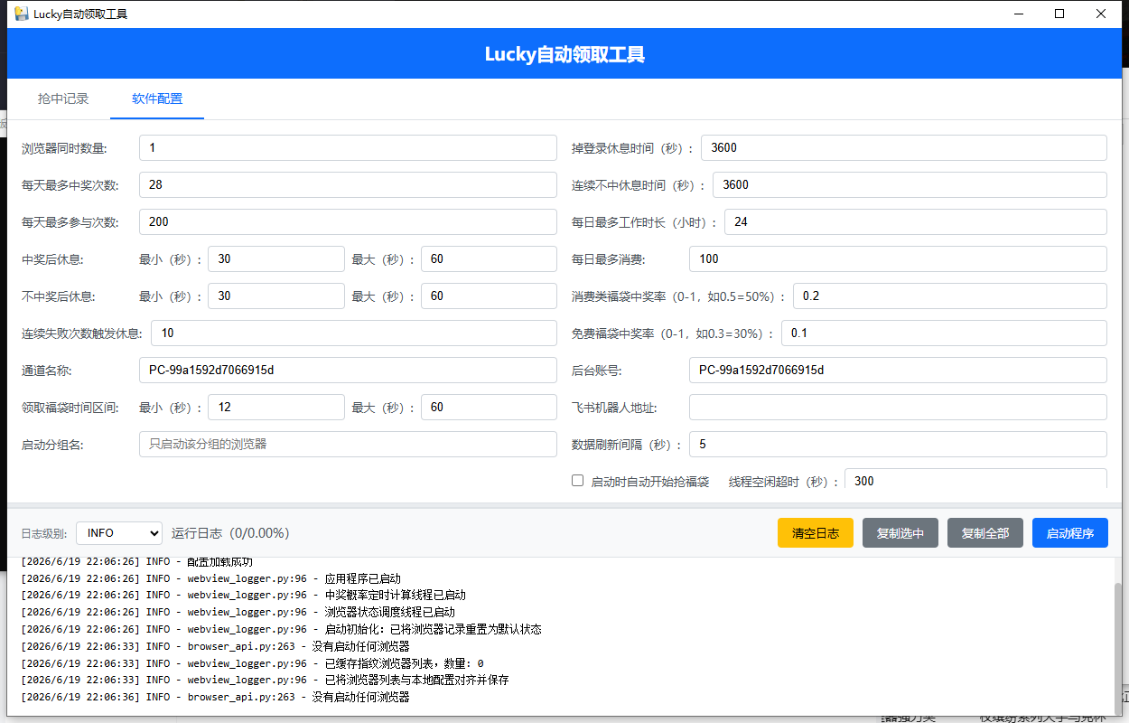Enable 启动时自动开始抢福袋 checkbox
The width and height of the screenshot is (1129, 723).
tap(578, 481)
